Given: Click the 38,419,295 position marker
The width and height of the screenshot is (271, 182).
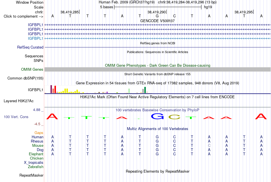Looking at the screenshot, I should (244, 12).
